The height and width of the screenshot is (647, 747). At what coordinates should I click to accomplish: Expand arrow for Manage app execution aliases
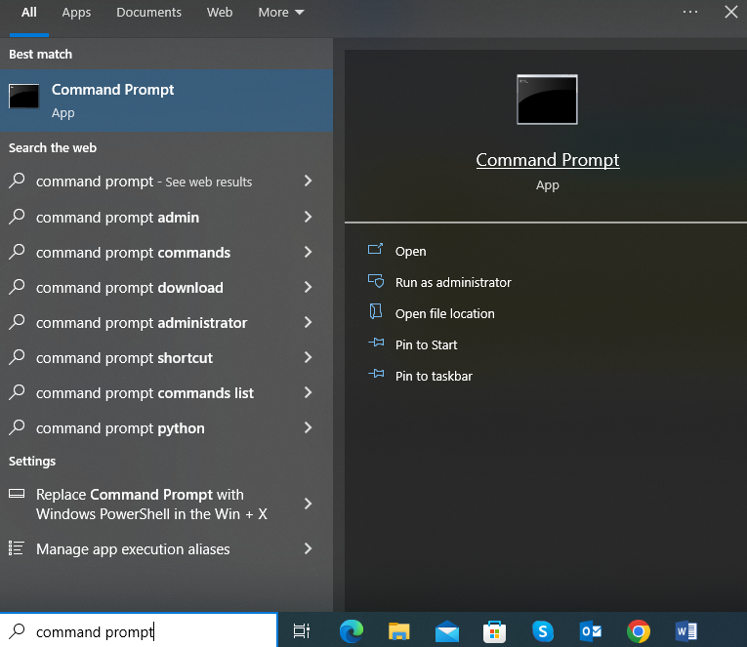click(309, 548)
